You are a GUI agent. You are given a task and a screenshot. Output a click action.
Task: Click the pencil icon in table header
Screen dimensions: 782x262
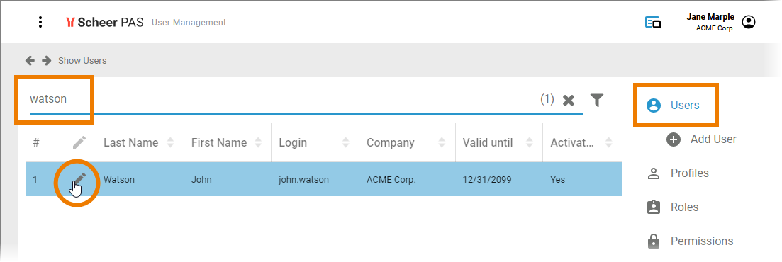pos(79,142)
